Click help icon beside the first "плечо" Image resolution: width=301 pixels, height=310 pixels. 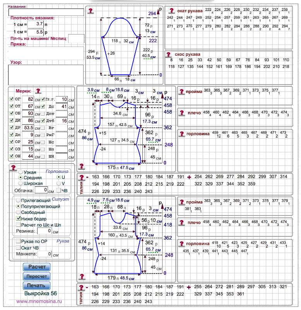click(181, 113)
